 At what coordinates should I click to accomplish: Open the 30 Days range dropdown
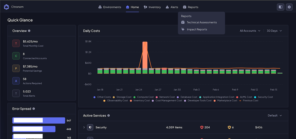tap(274, 31)
